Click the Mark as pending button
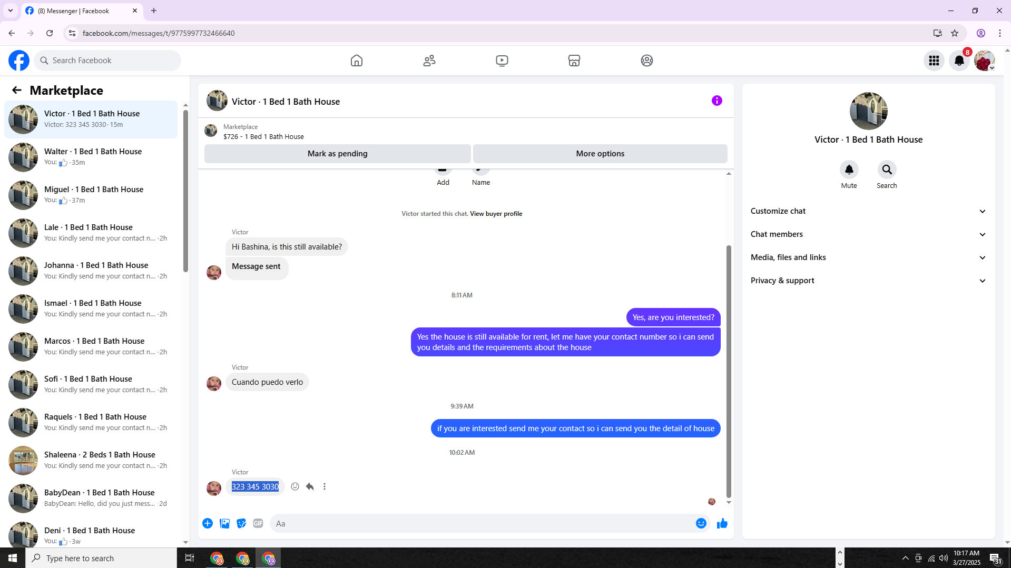 [338, 154]
